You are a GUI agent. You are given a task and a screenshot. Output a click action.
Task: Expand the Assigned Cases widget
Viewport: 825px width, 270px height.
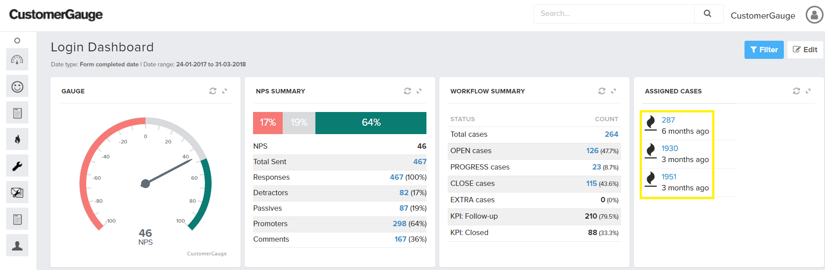point(808,91)
